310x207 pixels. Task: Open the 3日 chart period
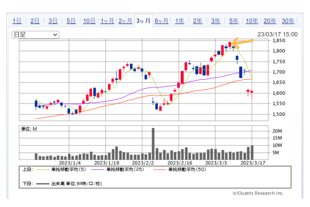[53, 21]
